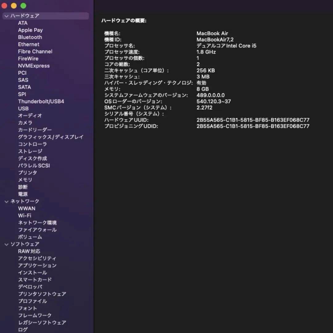Collapse the ハードウェア section

tap(6, 16)
